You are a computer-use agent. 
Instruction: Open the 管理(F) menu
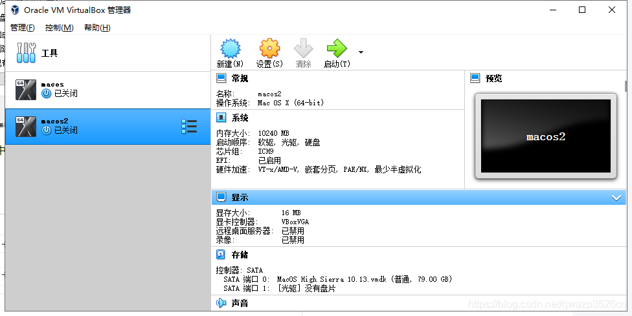coord(22,27)
